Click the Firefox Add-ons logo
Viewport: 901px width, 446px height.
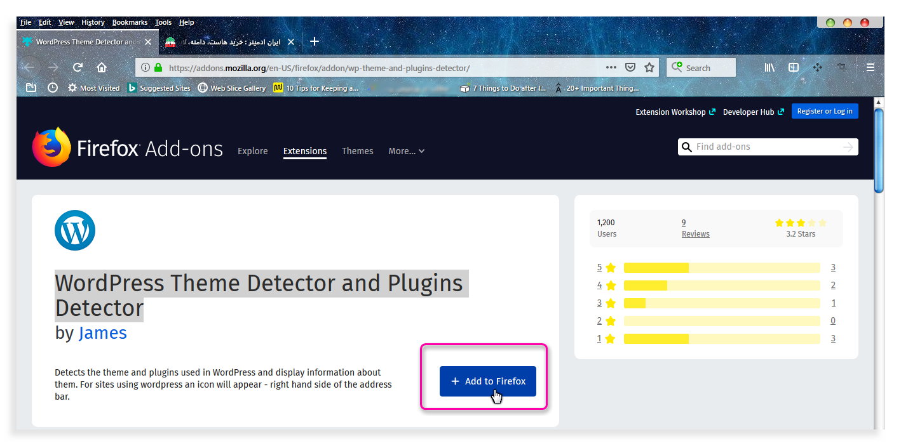click(128, 148)
